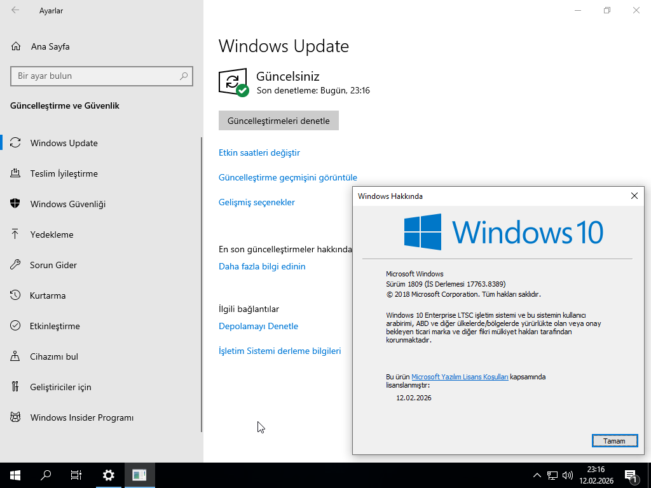651x488 pixels.
Task: Expand hidden system tray icons chevron
Action: [537, 475]
